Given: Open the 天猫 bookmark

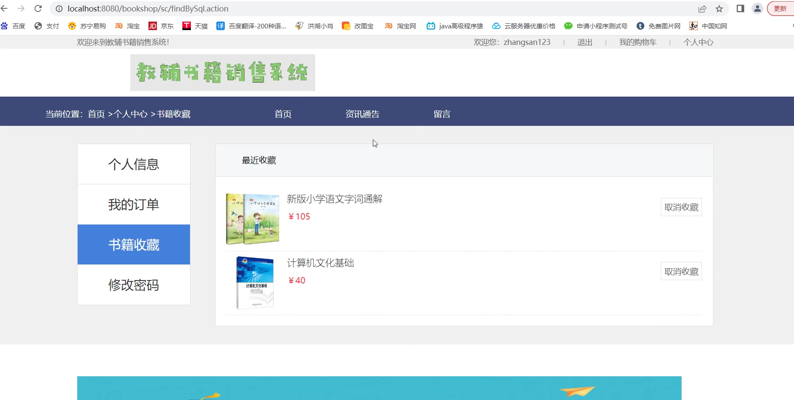Looking at the screenshot, I should click(195, 26).
